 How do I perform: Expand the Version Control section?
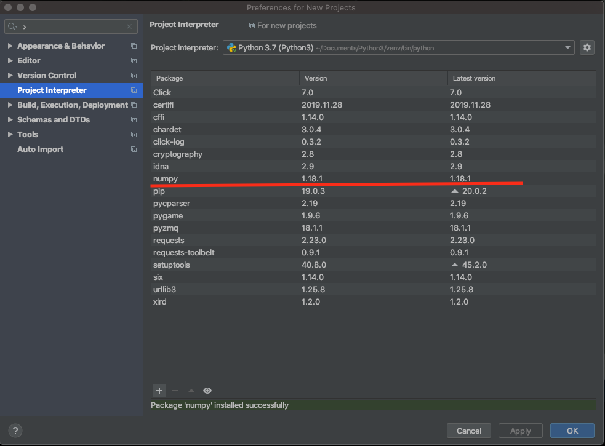point(10,75)
